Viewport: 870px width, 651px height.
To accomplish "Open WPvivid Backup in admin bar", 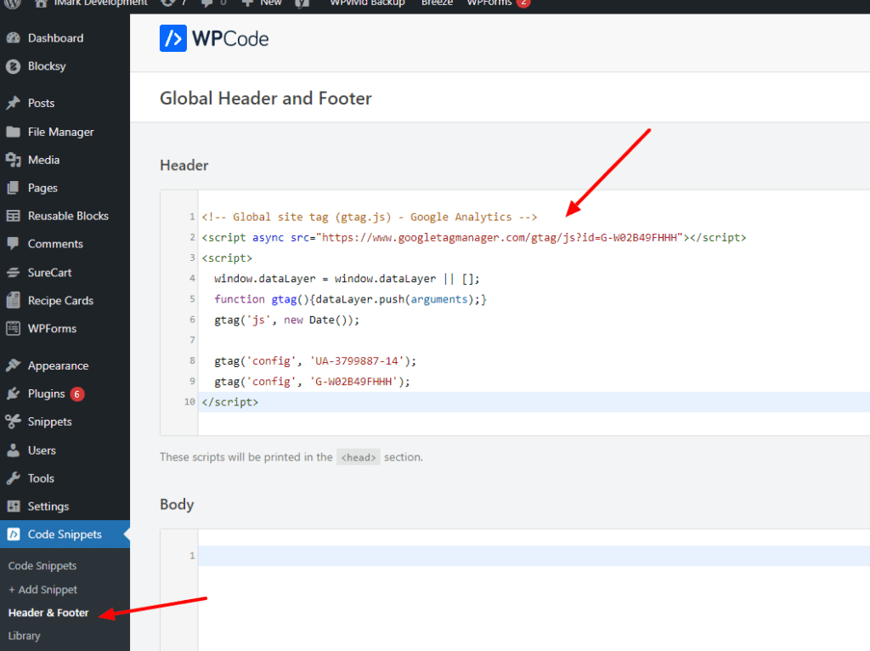I will click(367, 3).
